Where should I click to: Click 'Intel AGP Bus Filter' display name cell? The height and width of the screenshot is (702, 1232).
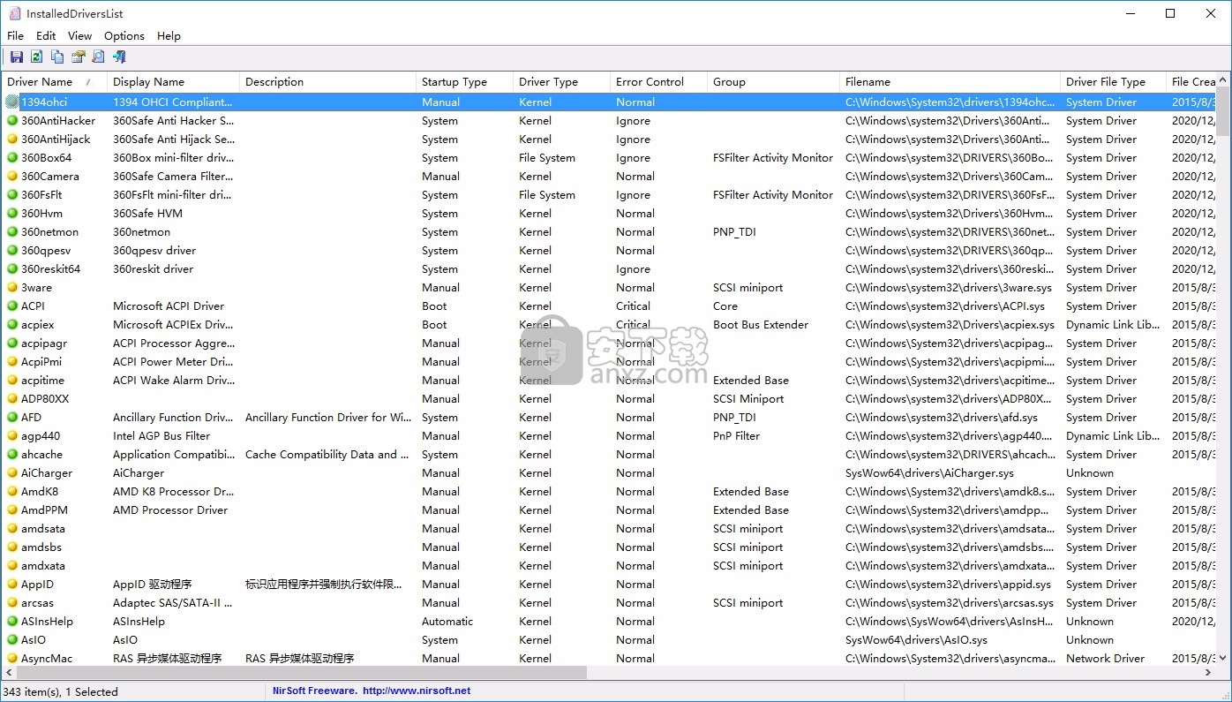pyautogui.click(x=162, y=436)
